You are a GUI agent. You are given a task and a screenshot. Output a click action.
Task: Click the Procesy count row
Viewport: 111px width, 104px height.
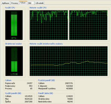(x=19, y=88)
